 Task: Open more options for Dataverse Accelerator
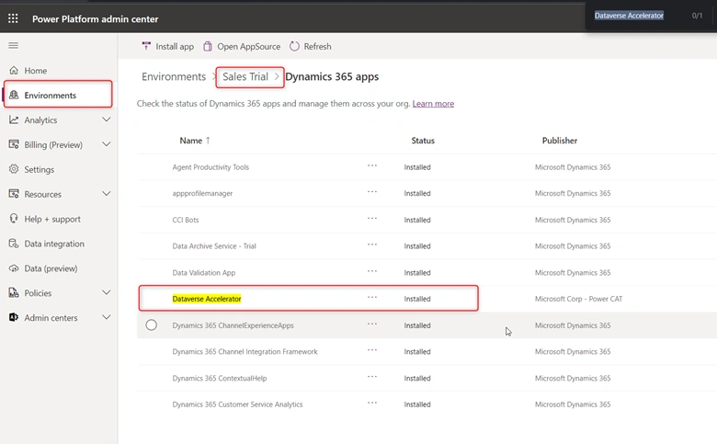point(372,297)
